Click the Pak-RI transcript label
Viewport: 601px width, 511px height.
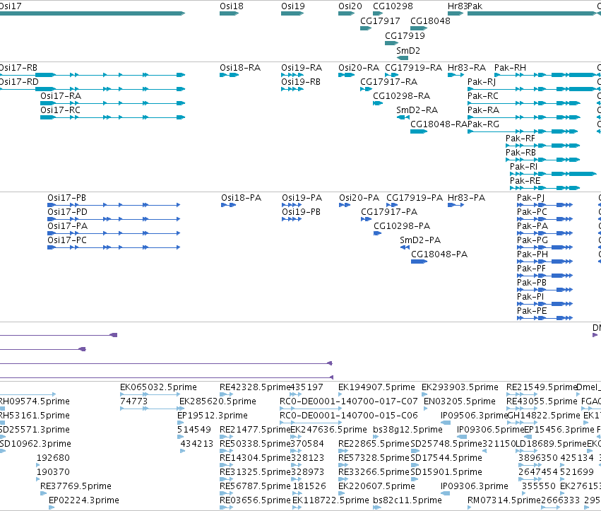(x=523, y=167)
